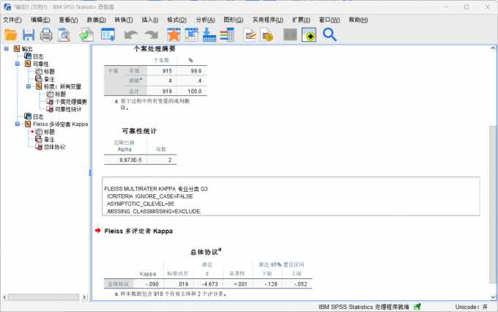Collapse the 可靠性 branch in the outline

17,64
